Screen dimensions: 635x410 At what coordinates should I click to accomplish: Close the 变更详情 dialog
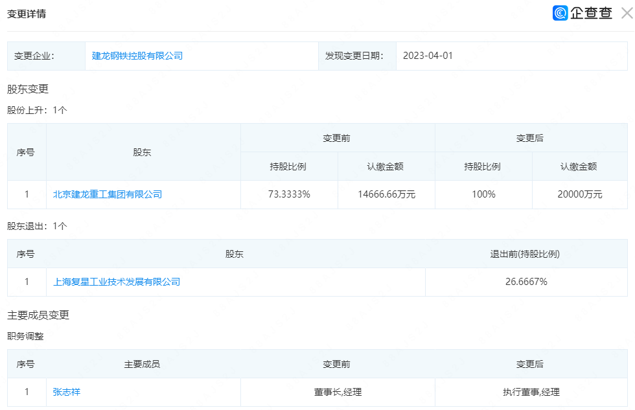point(626,12)
